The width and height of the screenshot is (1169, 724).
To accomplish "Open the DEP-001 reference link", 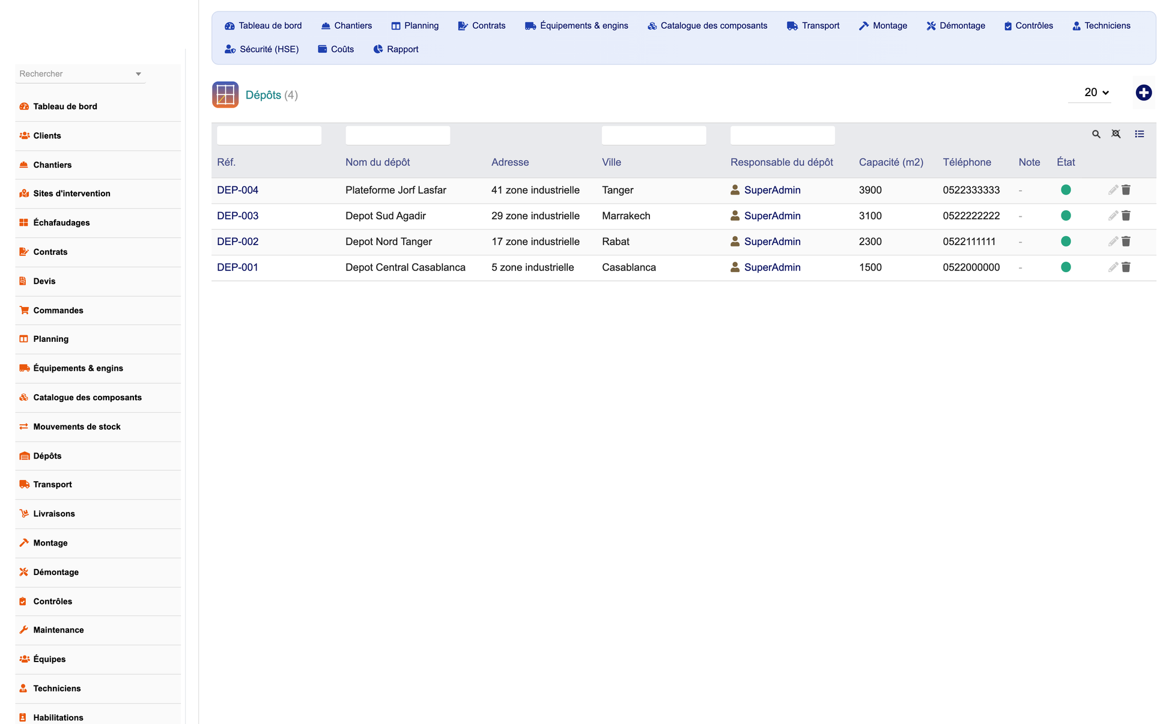I will pos(237,267).
